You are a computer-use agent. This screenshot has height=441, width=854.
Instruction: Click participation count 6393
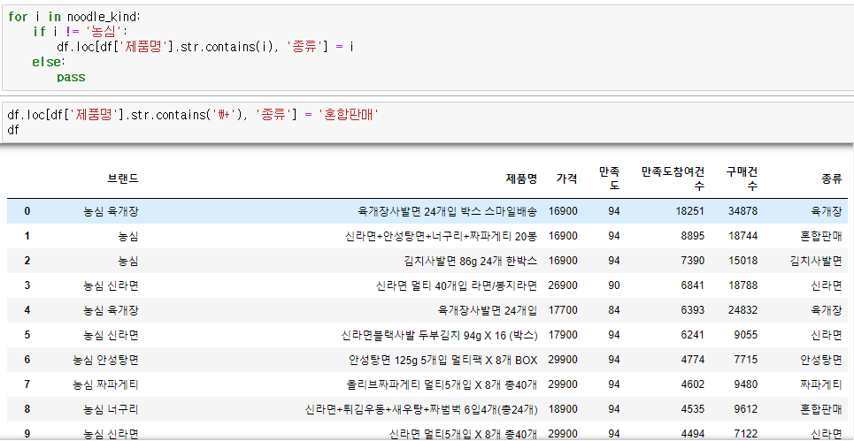(x=692, y=310)
